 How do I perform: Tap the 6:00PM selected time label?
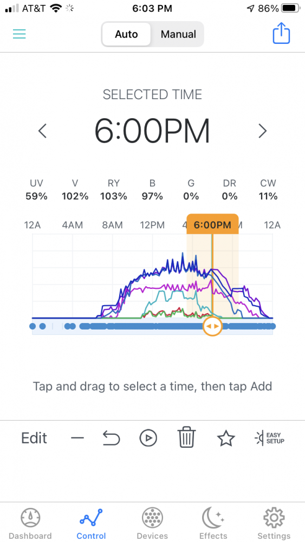coord(152,131)
